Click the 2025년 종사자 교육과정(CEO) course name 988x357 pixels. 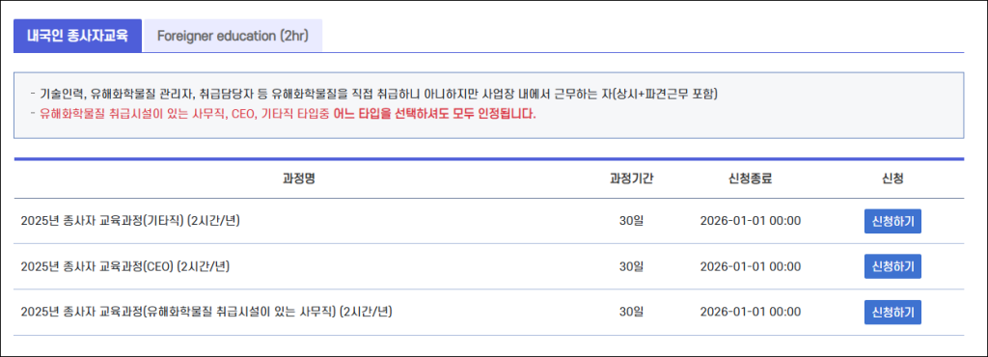point(124,266)
